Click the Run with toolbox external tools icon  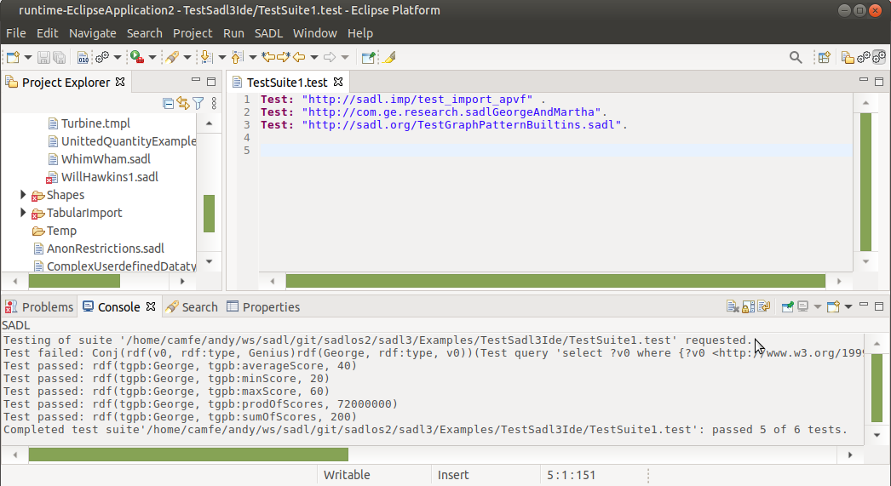click(137, 57)
